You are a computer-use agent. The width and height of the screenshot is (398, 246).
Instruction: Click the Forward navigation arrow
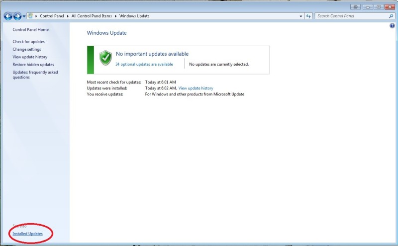coord(17,16)
